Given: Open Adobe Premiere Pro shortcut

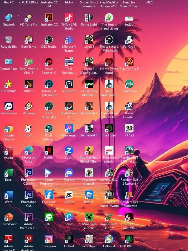Looking at the screenshot, I should point(29,217).
